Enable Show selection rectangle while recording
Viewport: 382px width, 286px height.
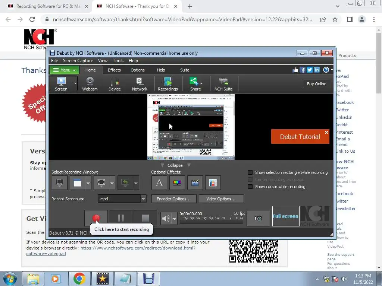(x=250, y=172)
